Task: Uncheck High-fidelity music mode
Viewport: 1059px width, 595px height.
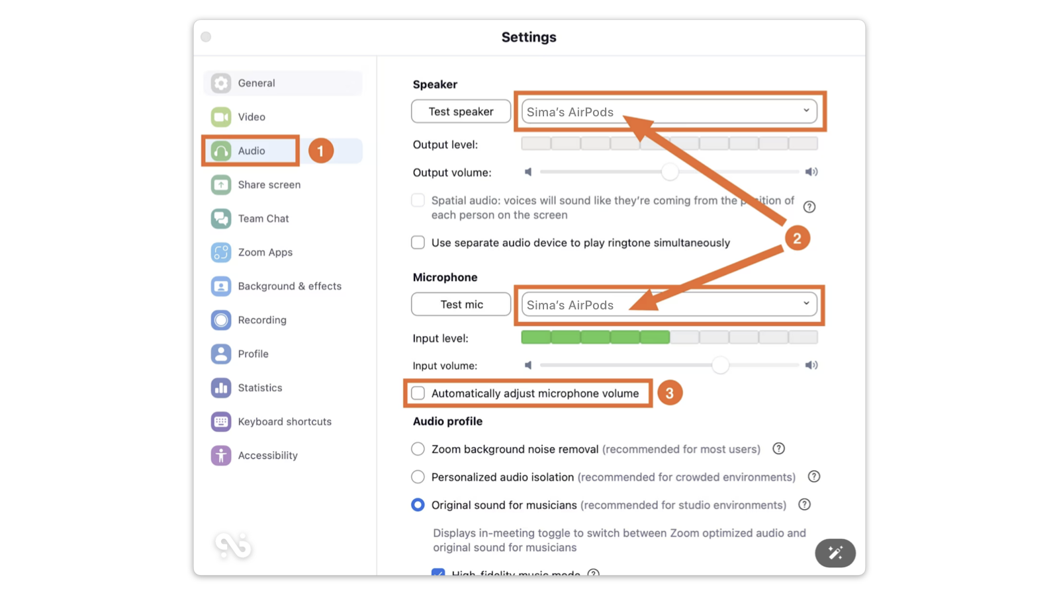Action: [438, 573]
